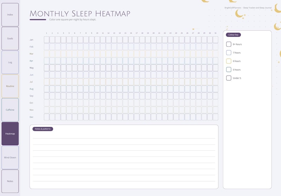Fill the Apr square for day 20
This screenshot has width=281, height=196.
154,61
